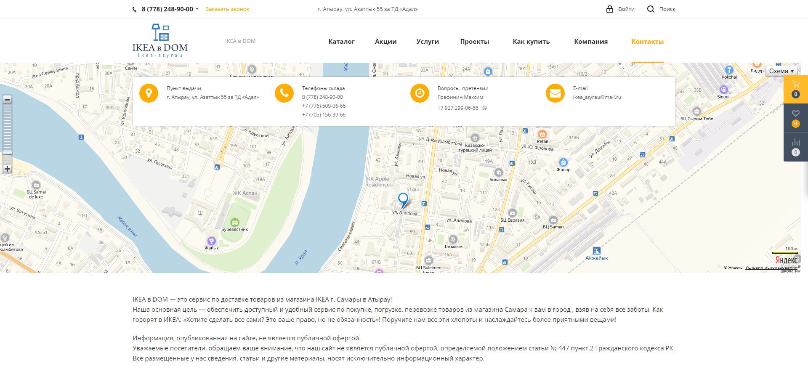
Task: Click Акжайык station map icon
Action: (597, 251)
